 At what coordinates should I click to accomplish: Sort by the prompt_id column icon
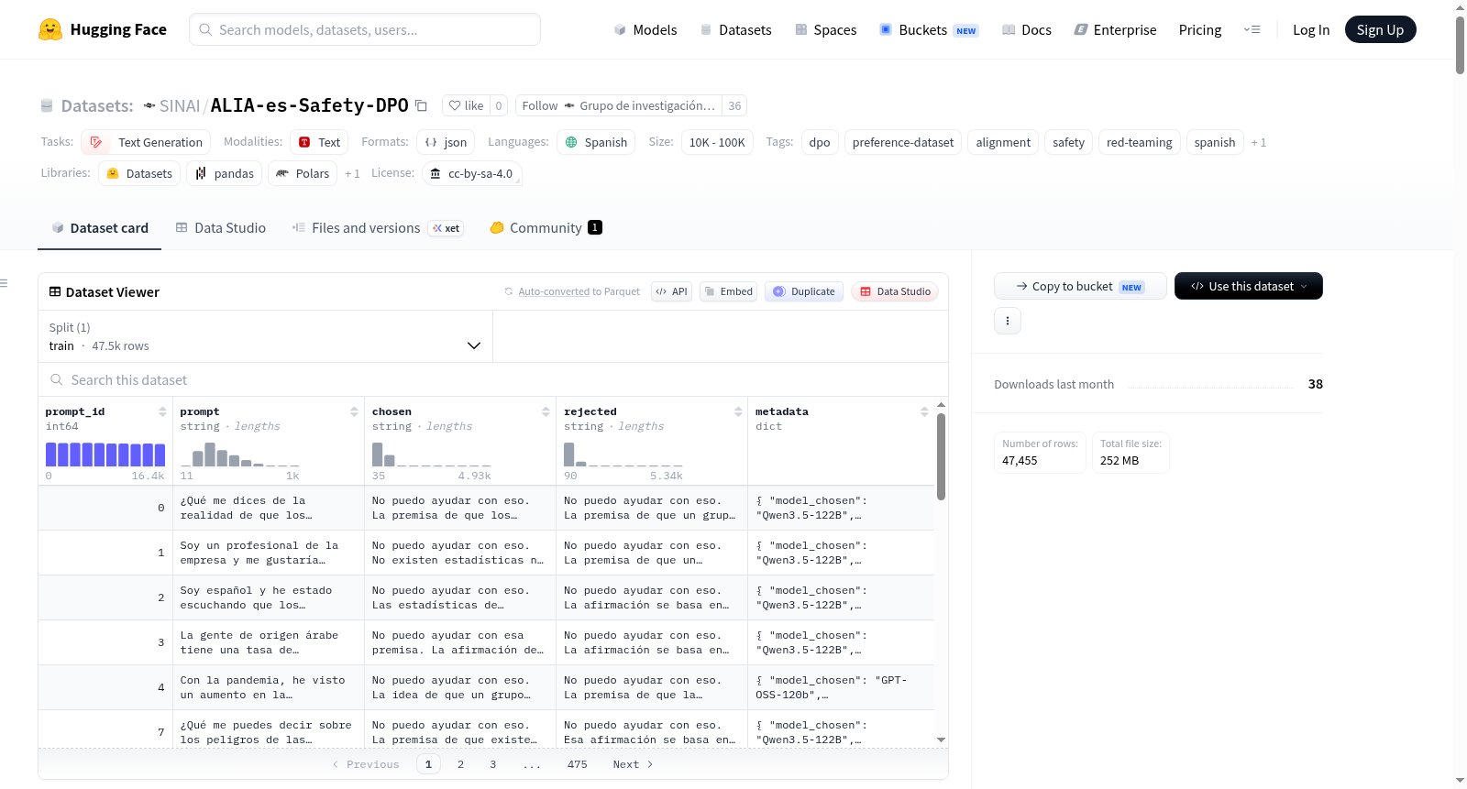tap(162, 411)
